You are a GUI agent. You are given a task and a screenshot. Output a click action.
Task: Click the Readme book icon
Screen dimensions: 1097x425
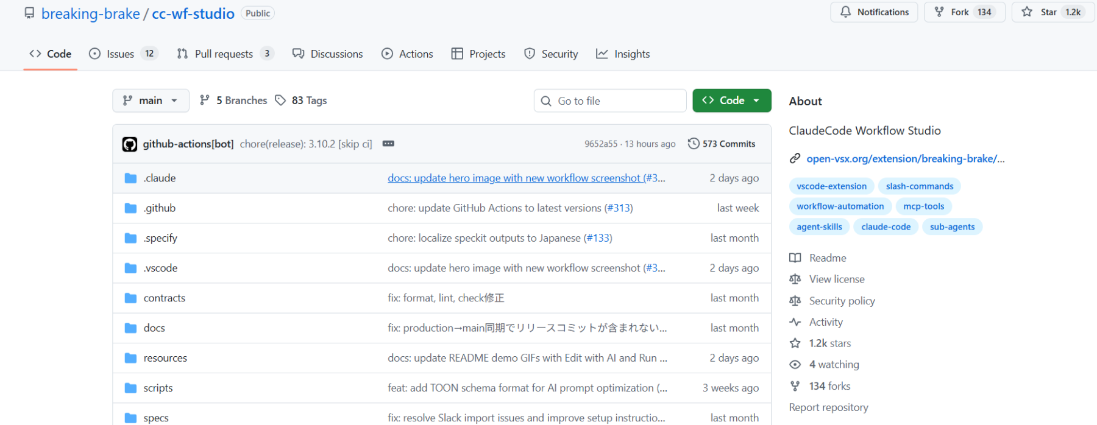pos(795,258)
